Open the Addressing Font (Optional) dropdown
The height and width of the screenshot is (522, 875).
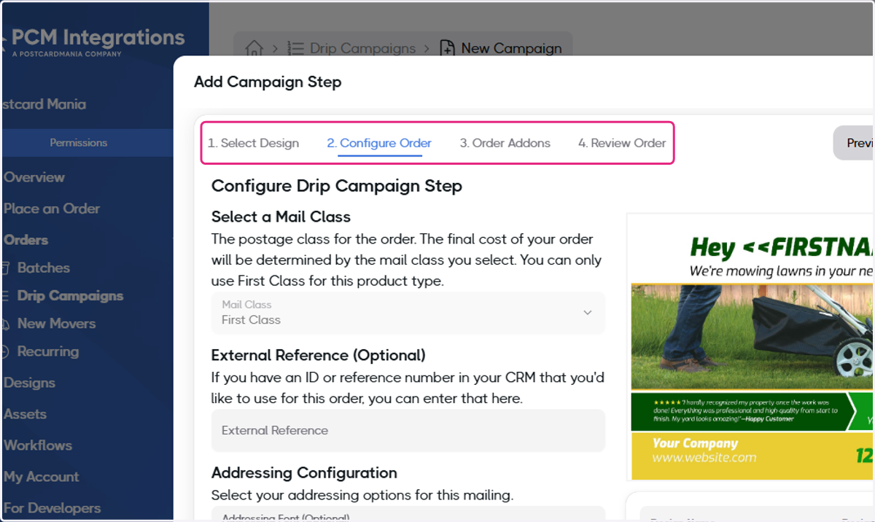(x=408, y=513)
